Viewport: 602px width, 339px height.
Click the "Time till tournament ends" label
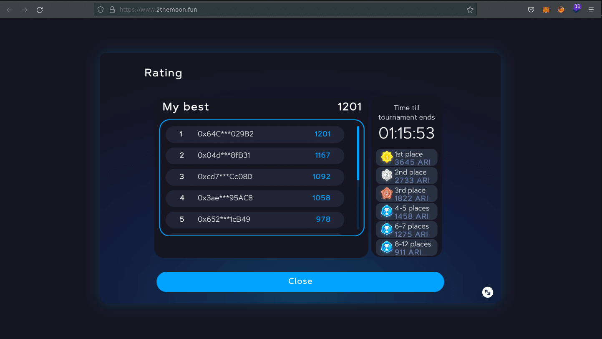click(x=407, y=113)
